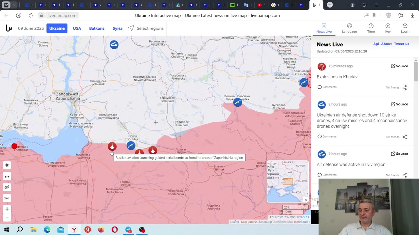The image size is (419, 235).
Task: Click the blue aircraft marker near Vasylkivka
Action: pos(114,44)
